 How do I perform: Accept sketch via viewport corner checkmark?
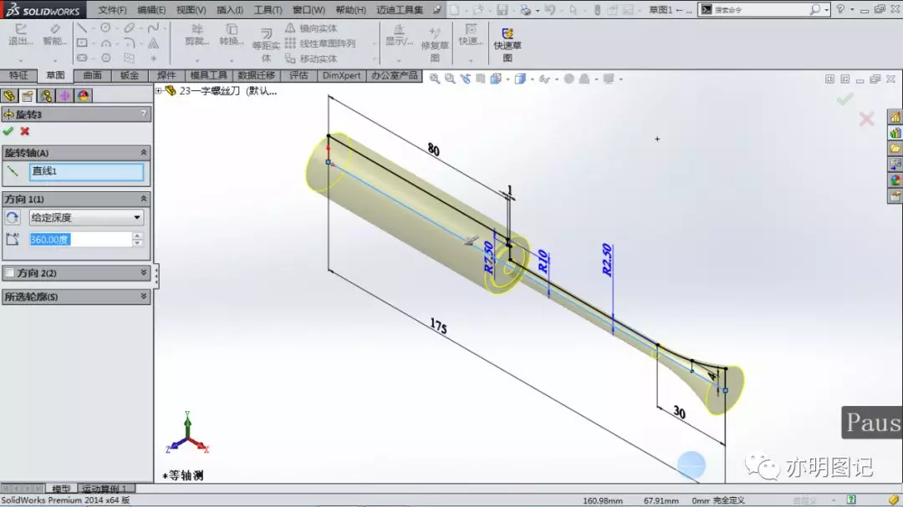coord(844,99)
